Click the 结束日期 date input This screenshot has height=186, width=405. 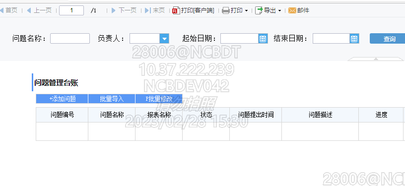[x=332, y=38]
